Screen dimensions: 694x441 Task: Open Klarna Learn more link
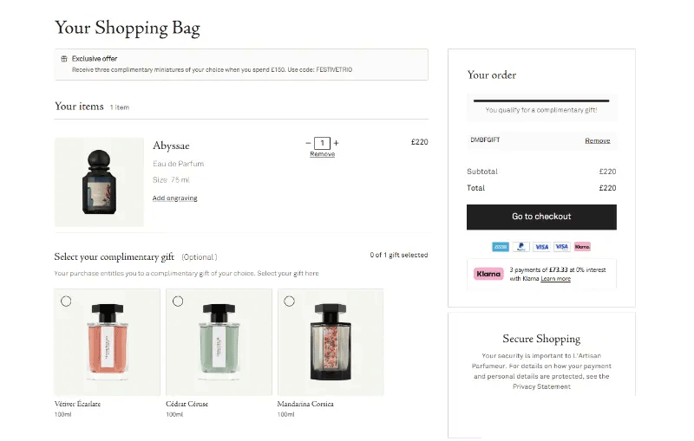click(x=556, y=279)
